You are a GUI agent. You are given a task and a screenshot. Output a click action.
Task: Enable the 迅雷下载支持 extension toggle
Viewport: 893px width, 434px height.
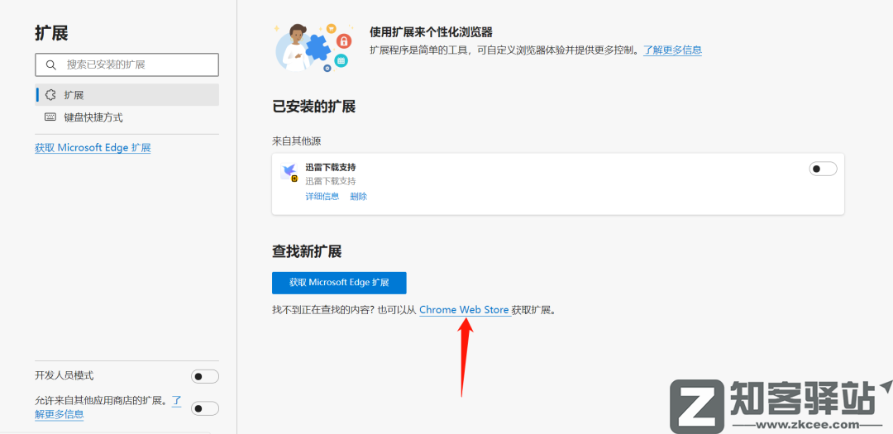coord(822,169)
